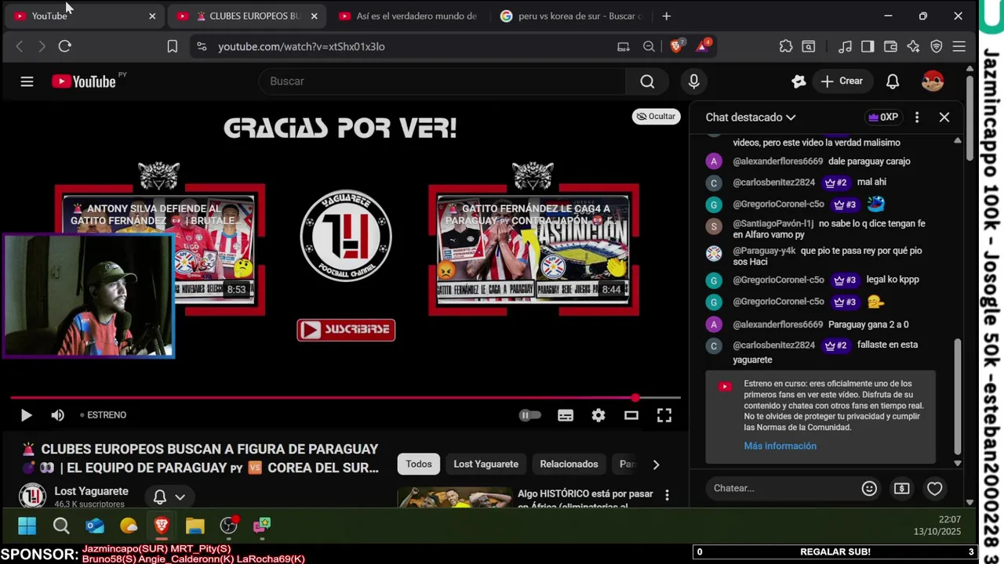Image resolution: width=1004 pixels, height=564 pixels.
Task: Switch to the CLUBES EUROPEOS tab
Action: [248, 16]
